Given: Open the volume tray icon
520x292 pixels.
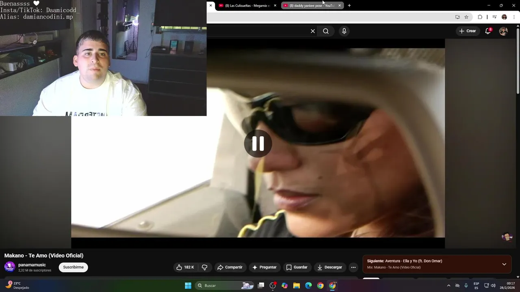Looking at the screenshot, I should pos(493,286).
